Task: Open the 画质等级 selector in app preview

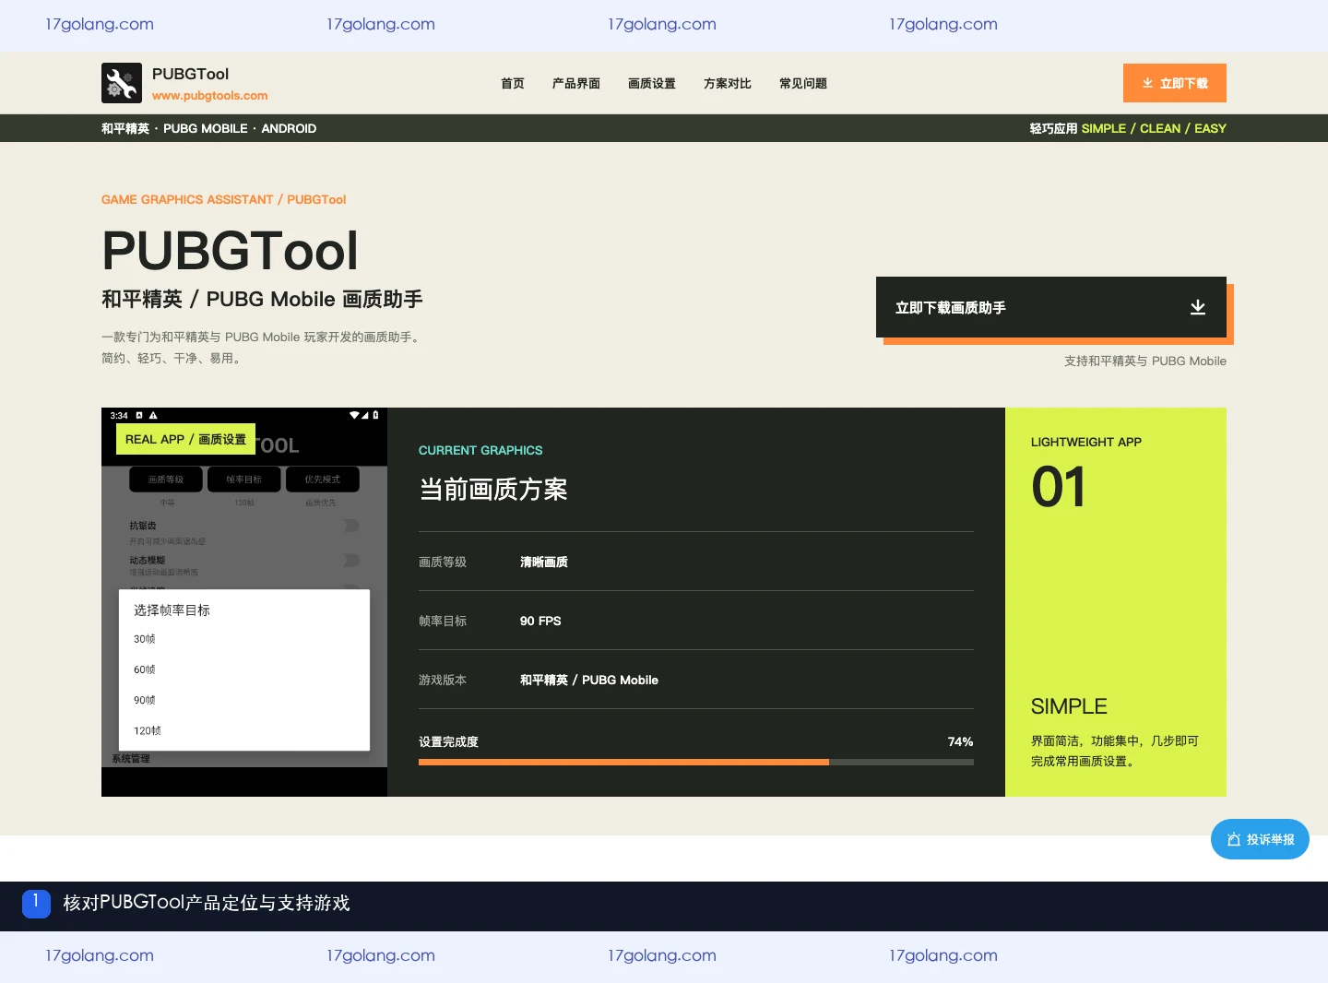Action: pos(166,480)
